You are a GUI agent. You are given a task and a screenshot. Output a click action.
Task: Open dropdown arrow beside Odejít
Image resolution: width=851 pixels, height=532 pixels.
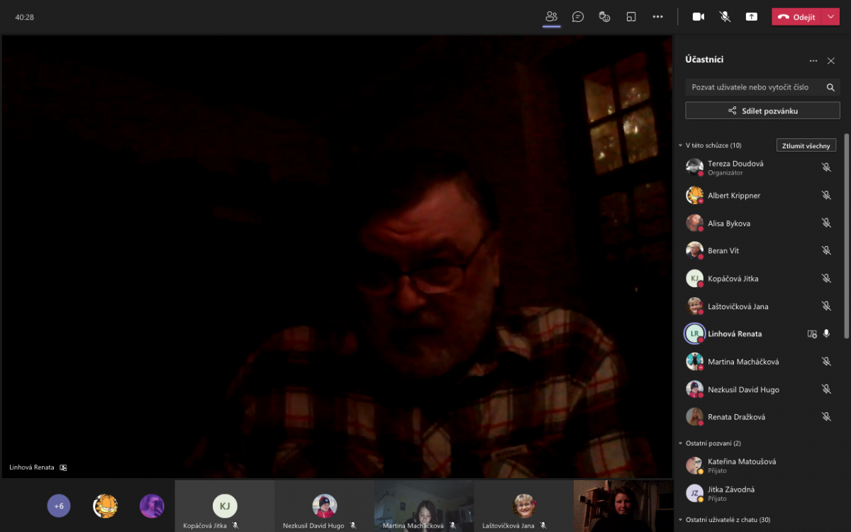pos(831,17)
